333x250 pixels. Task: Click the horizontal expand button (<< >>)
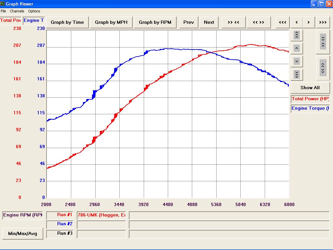(259, 22)
